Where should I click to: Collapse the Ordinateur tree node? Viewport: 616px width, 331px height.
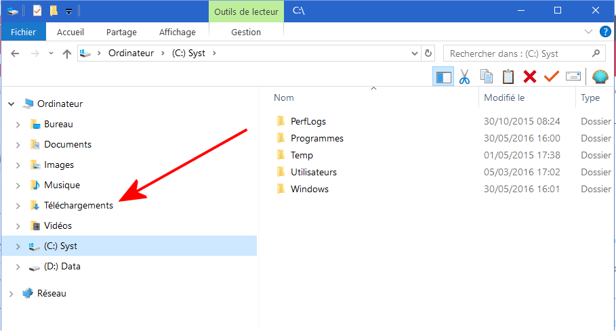click(12, 104)
